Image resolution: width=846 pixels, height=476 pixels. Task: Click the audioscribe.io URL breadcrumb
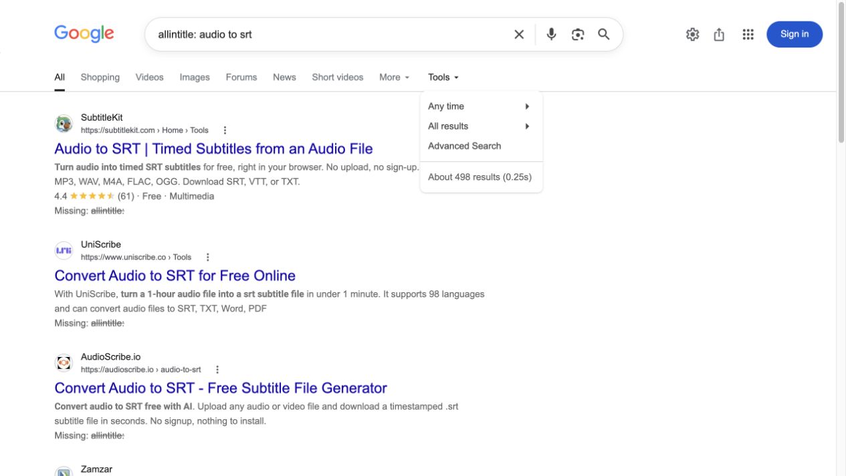pyautogui.click(x=140, y=370)
